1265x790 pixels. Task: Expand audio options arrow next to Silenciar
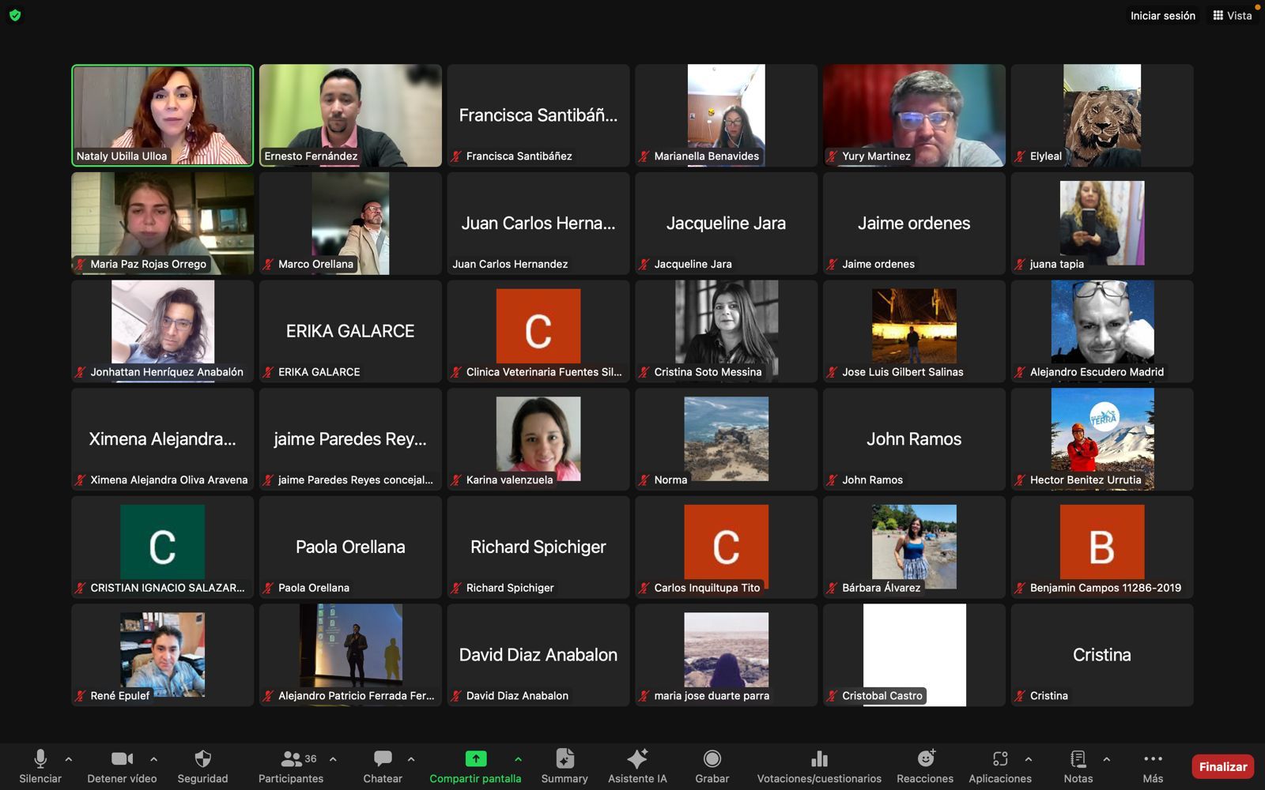(69, 759)
